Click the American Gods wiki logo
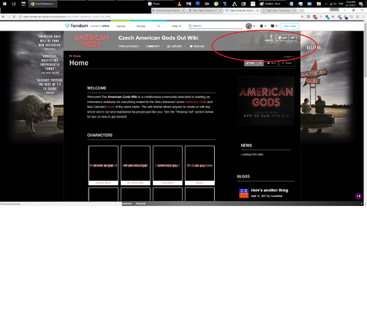367x334 pixels. tap(91, 41)
